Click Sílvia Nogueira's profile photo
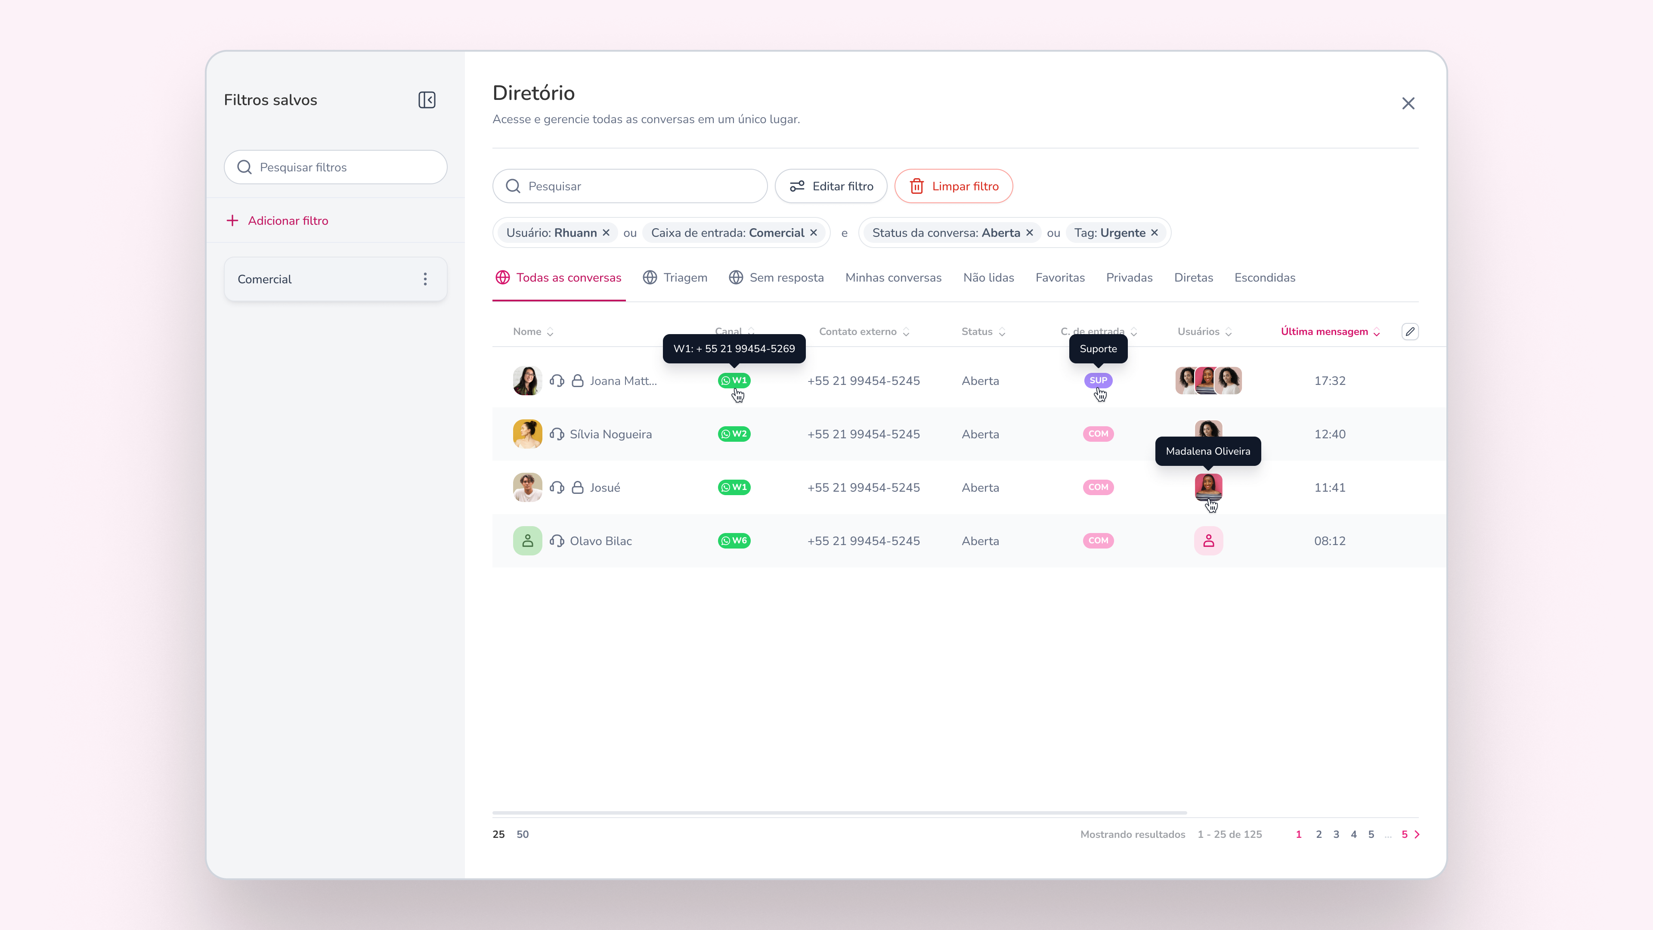This screenshot has height=930, width=1653. [527, 434]
